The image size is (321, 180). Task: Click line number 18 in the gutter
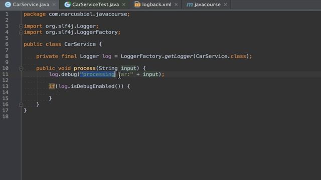coord(6,116)
